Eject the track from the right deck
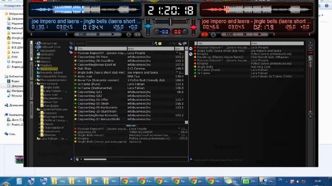Image resolution: width=332 pixels, height=186 pixels. [x=213, y=35]
